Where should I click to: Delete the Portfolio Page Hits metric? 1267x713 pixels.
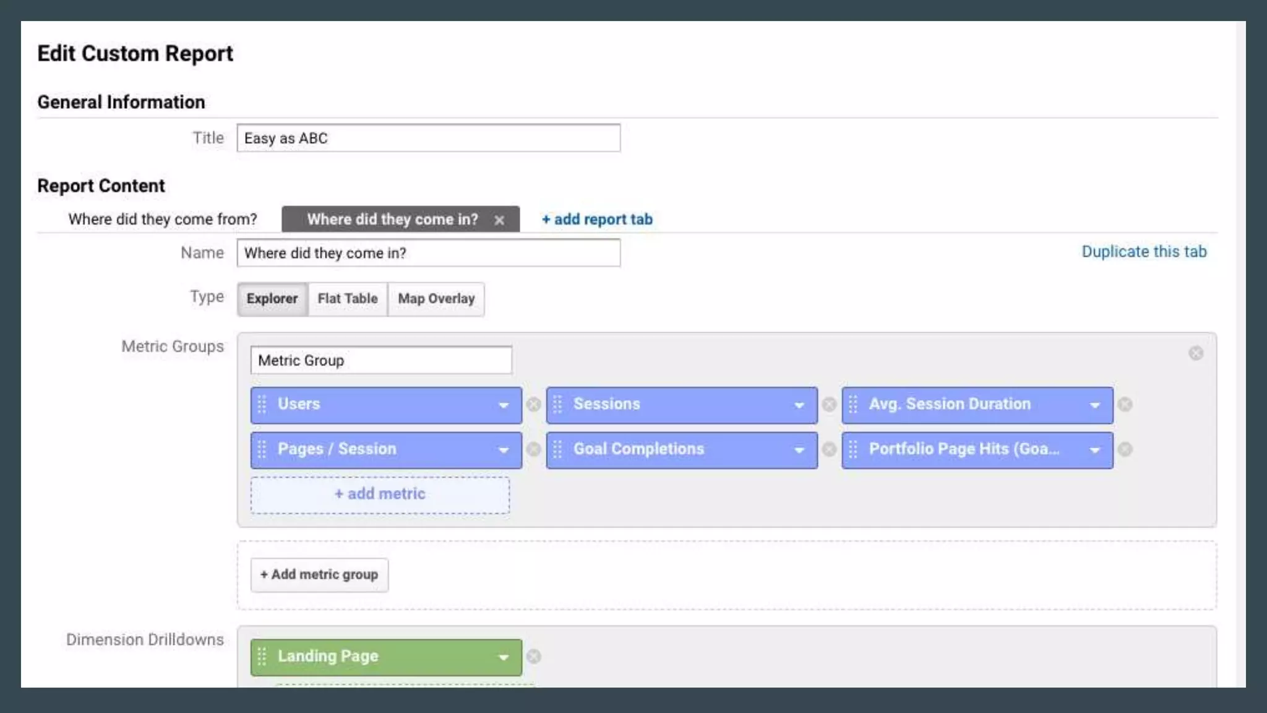click(x=1125, y=449)
